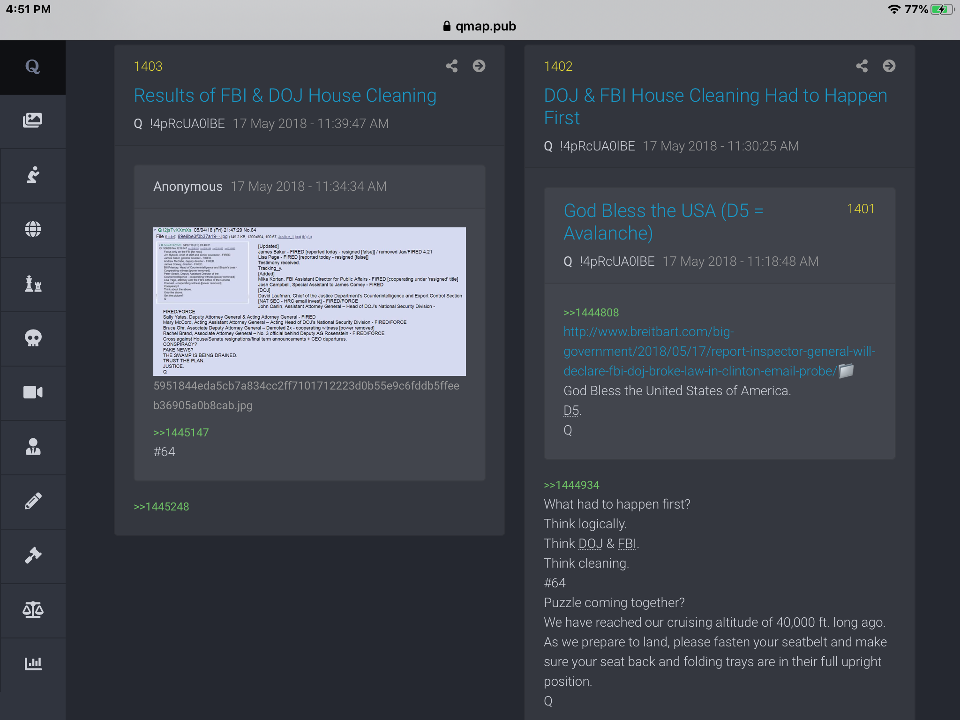Click the #64 text in Anonymous post
The height and width of the screenshot is (720, 960).
[x=165, y=452]
